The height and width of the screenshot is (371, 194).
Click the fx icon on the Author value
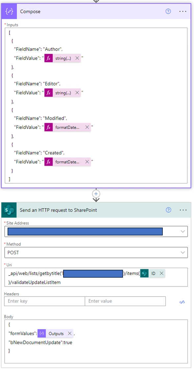[49, 58]
